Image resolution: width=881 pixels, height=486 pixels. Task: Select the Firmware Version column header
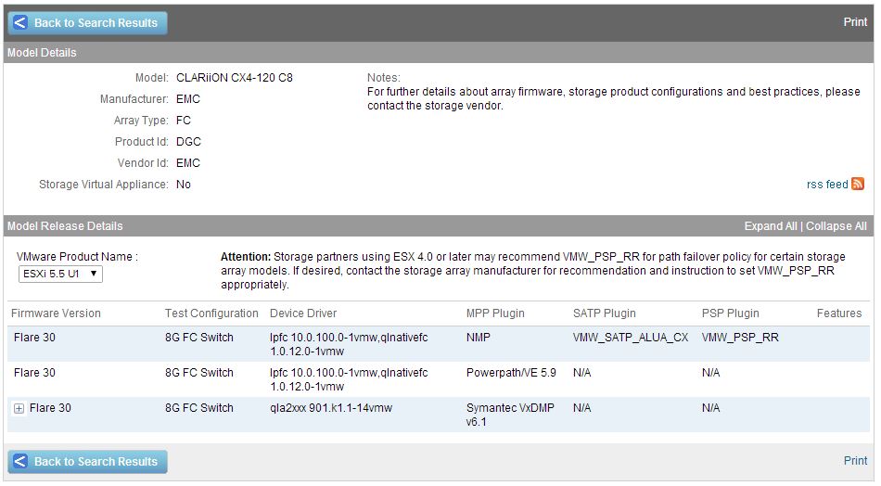[x=56, y=313]
